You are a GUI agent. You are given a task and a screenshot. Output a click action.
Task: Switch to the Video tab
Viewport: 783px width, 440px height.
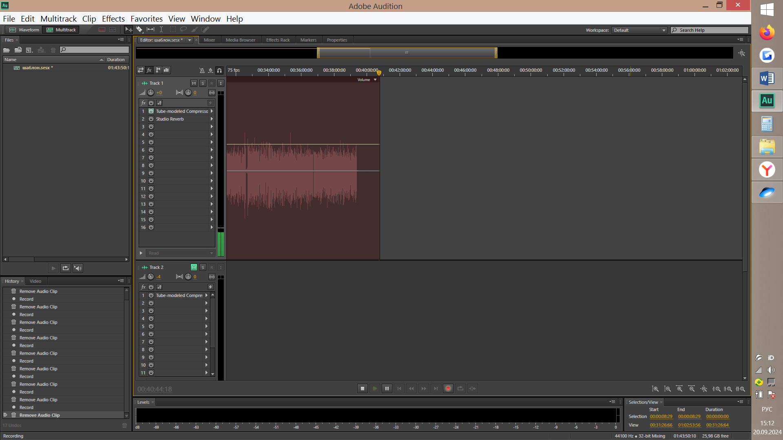(35, 281)
